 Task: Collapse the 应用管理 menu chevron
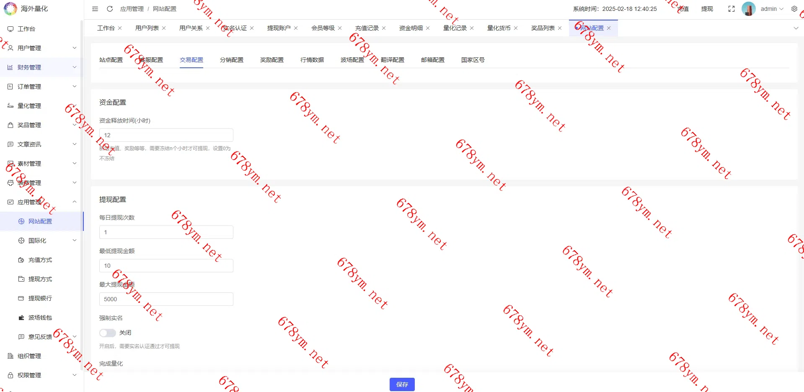pos(75,202)
